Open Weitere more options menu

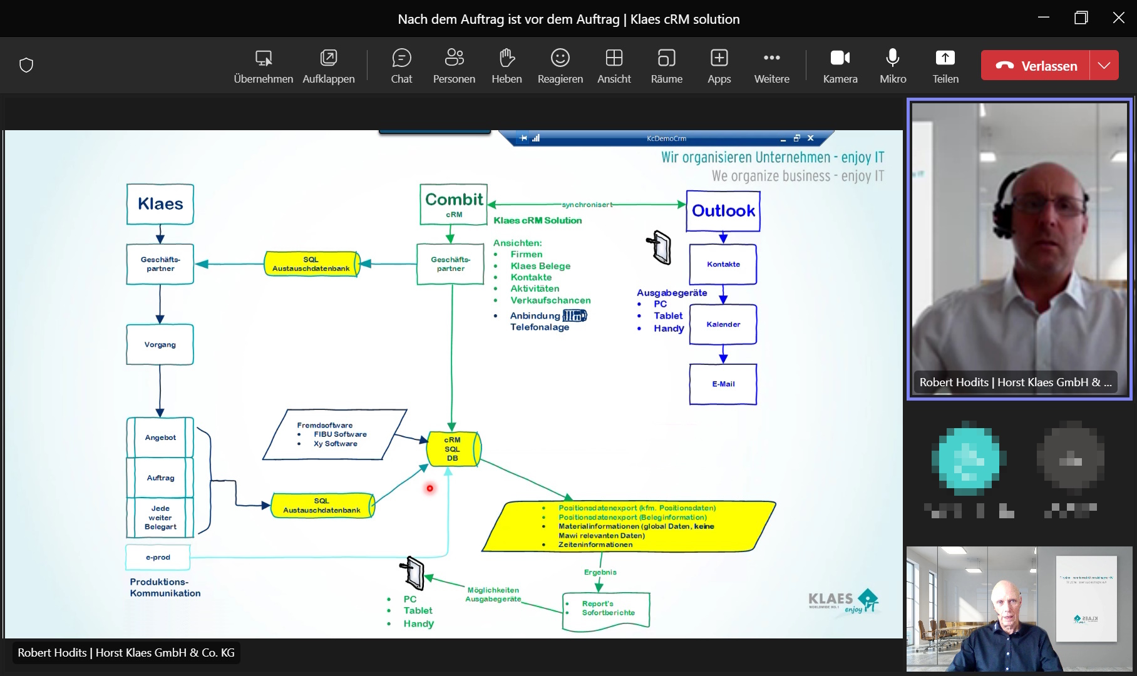point(771,66)
